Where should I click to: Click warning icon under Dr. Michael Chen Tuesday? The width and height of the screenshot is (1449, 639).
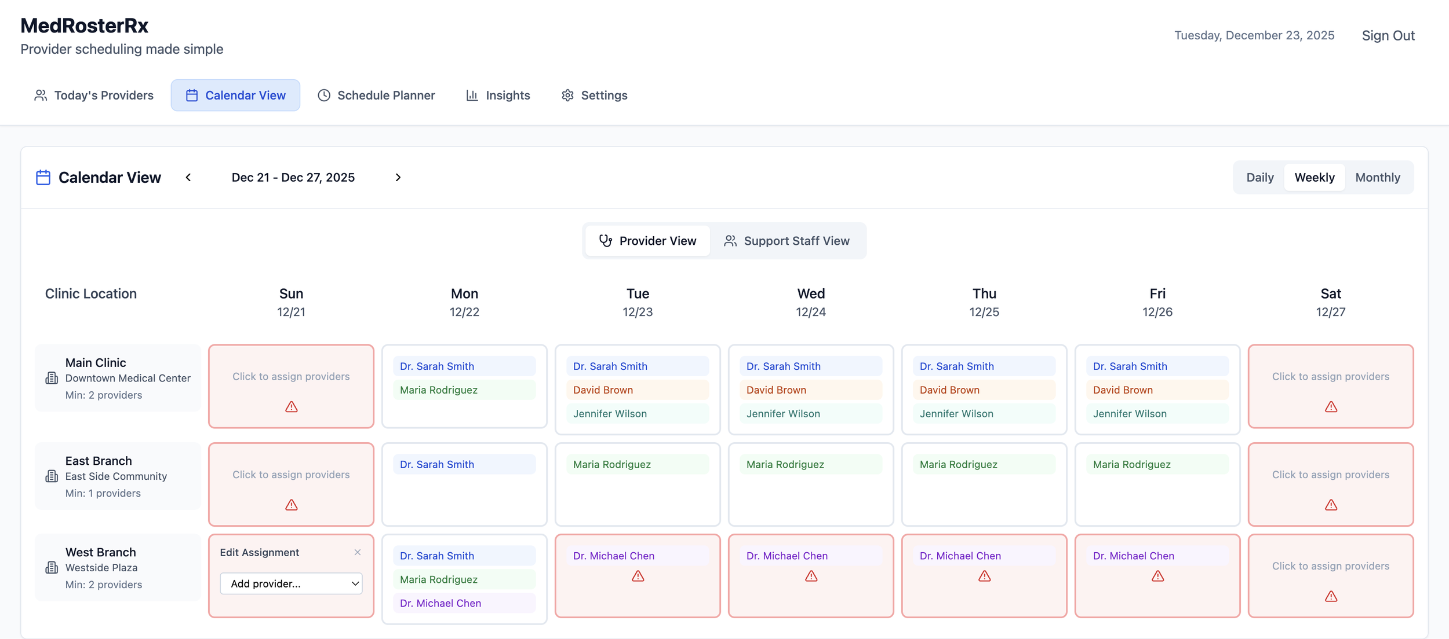[x=638, y=576]
